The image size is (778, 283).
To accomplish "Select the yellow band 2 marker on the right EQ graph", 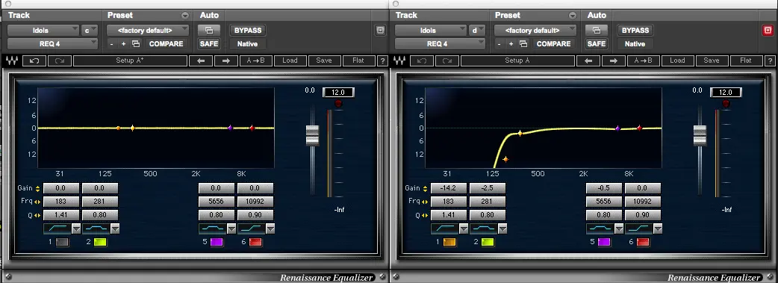I will point(520,133).
